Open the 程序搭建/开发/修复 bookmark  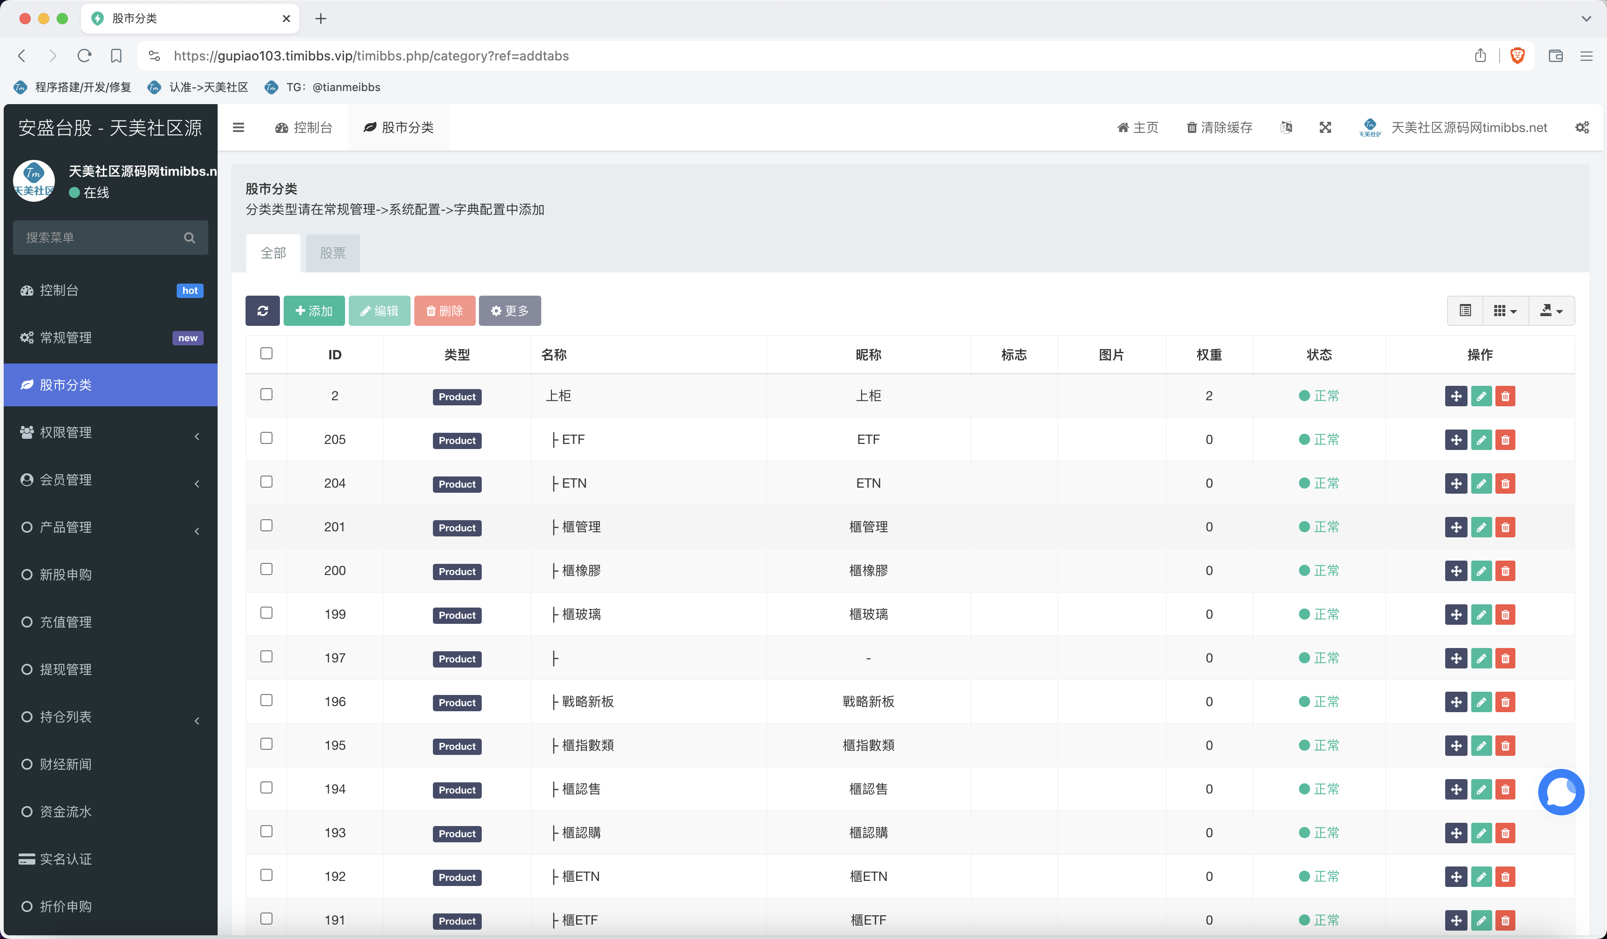tap(73, 87)
